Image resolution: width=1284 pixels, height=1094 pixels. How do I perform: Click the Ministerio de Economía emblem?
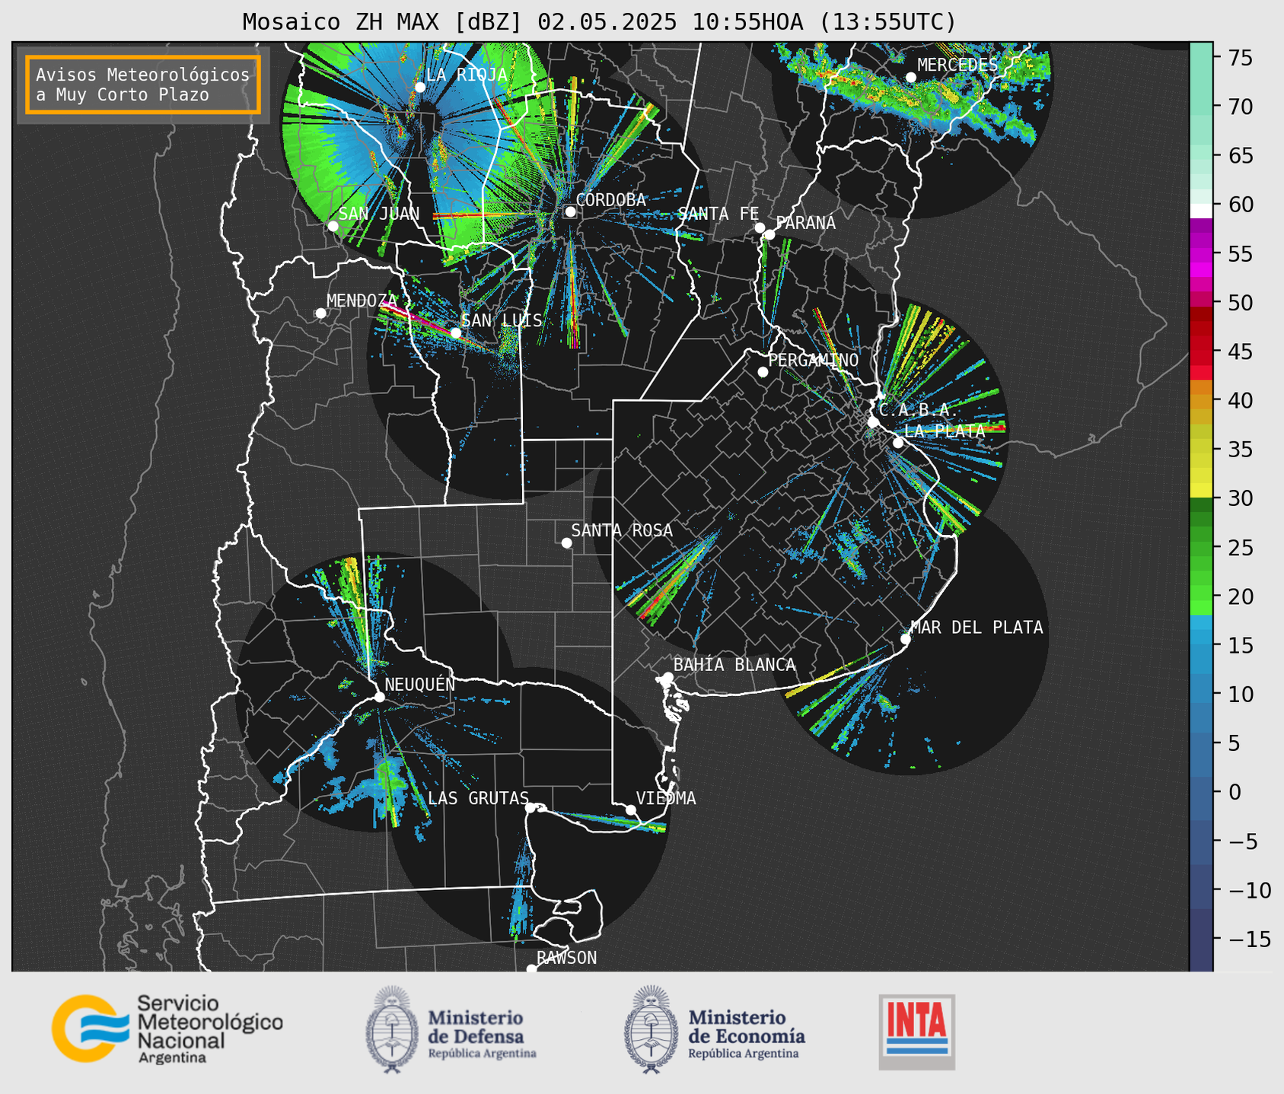click(x=651, y=1029)
